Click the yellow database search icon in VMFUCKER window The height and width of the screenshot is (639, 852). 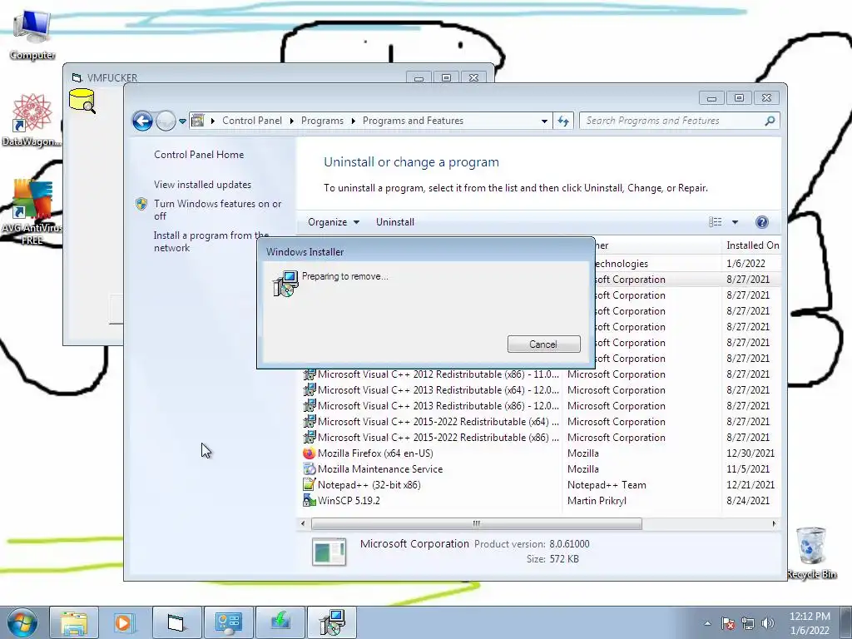point(82,101)
